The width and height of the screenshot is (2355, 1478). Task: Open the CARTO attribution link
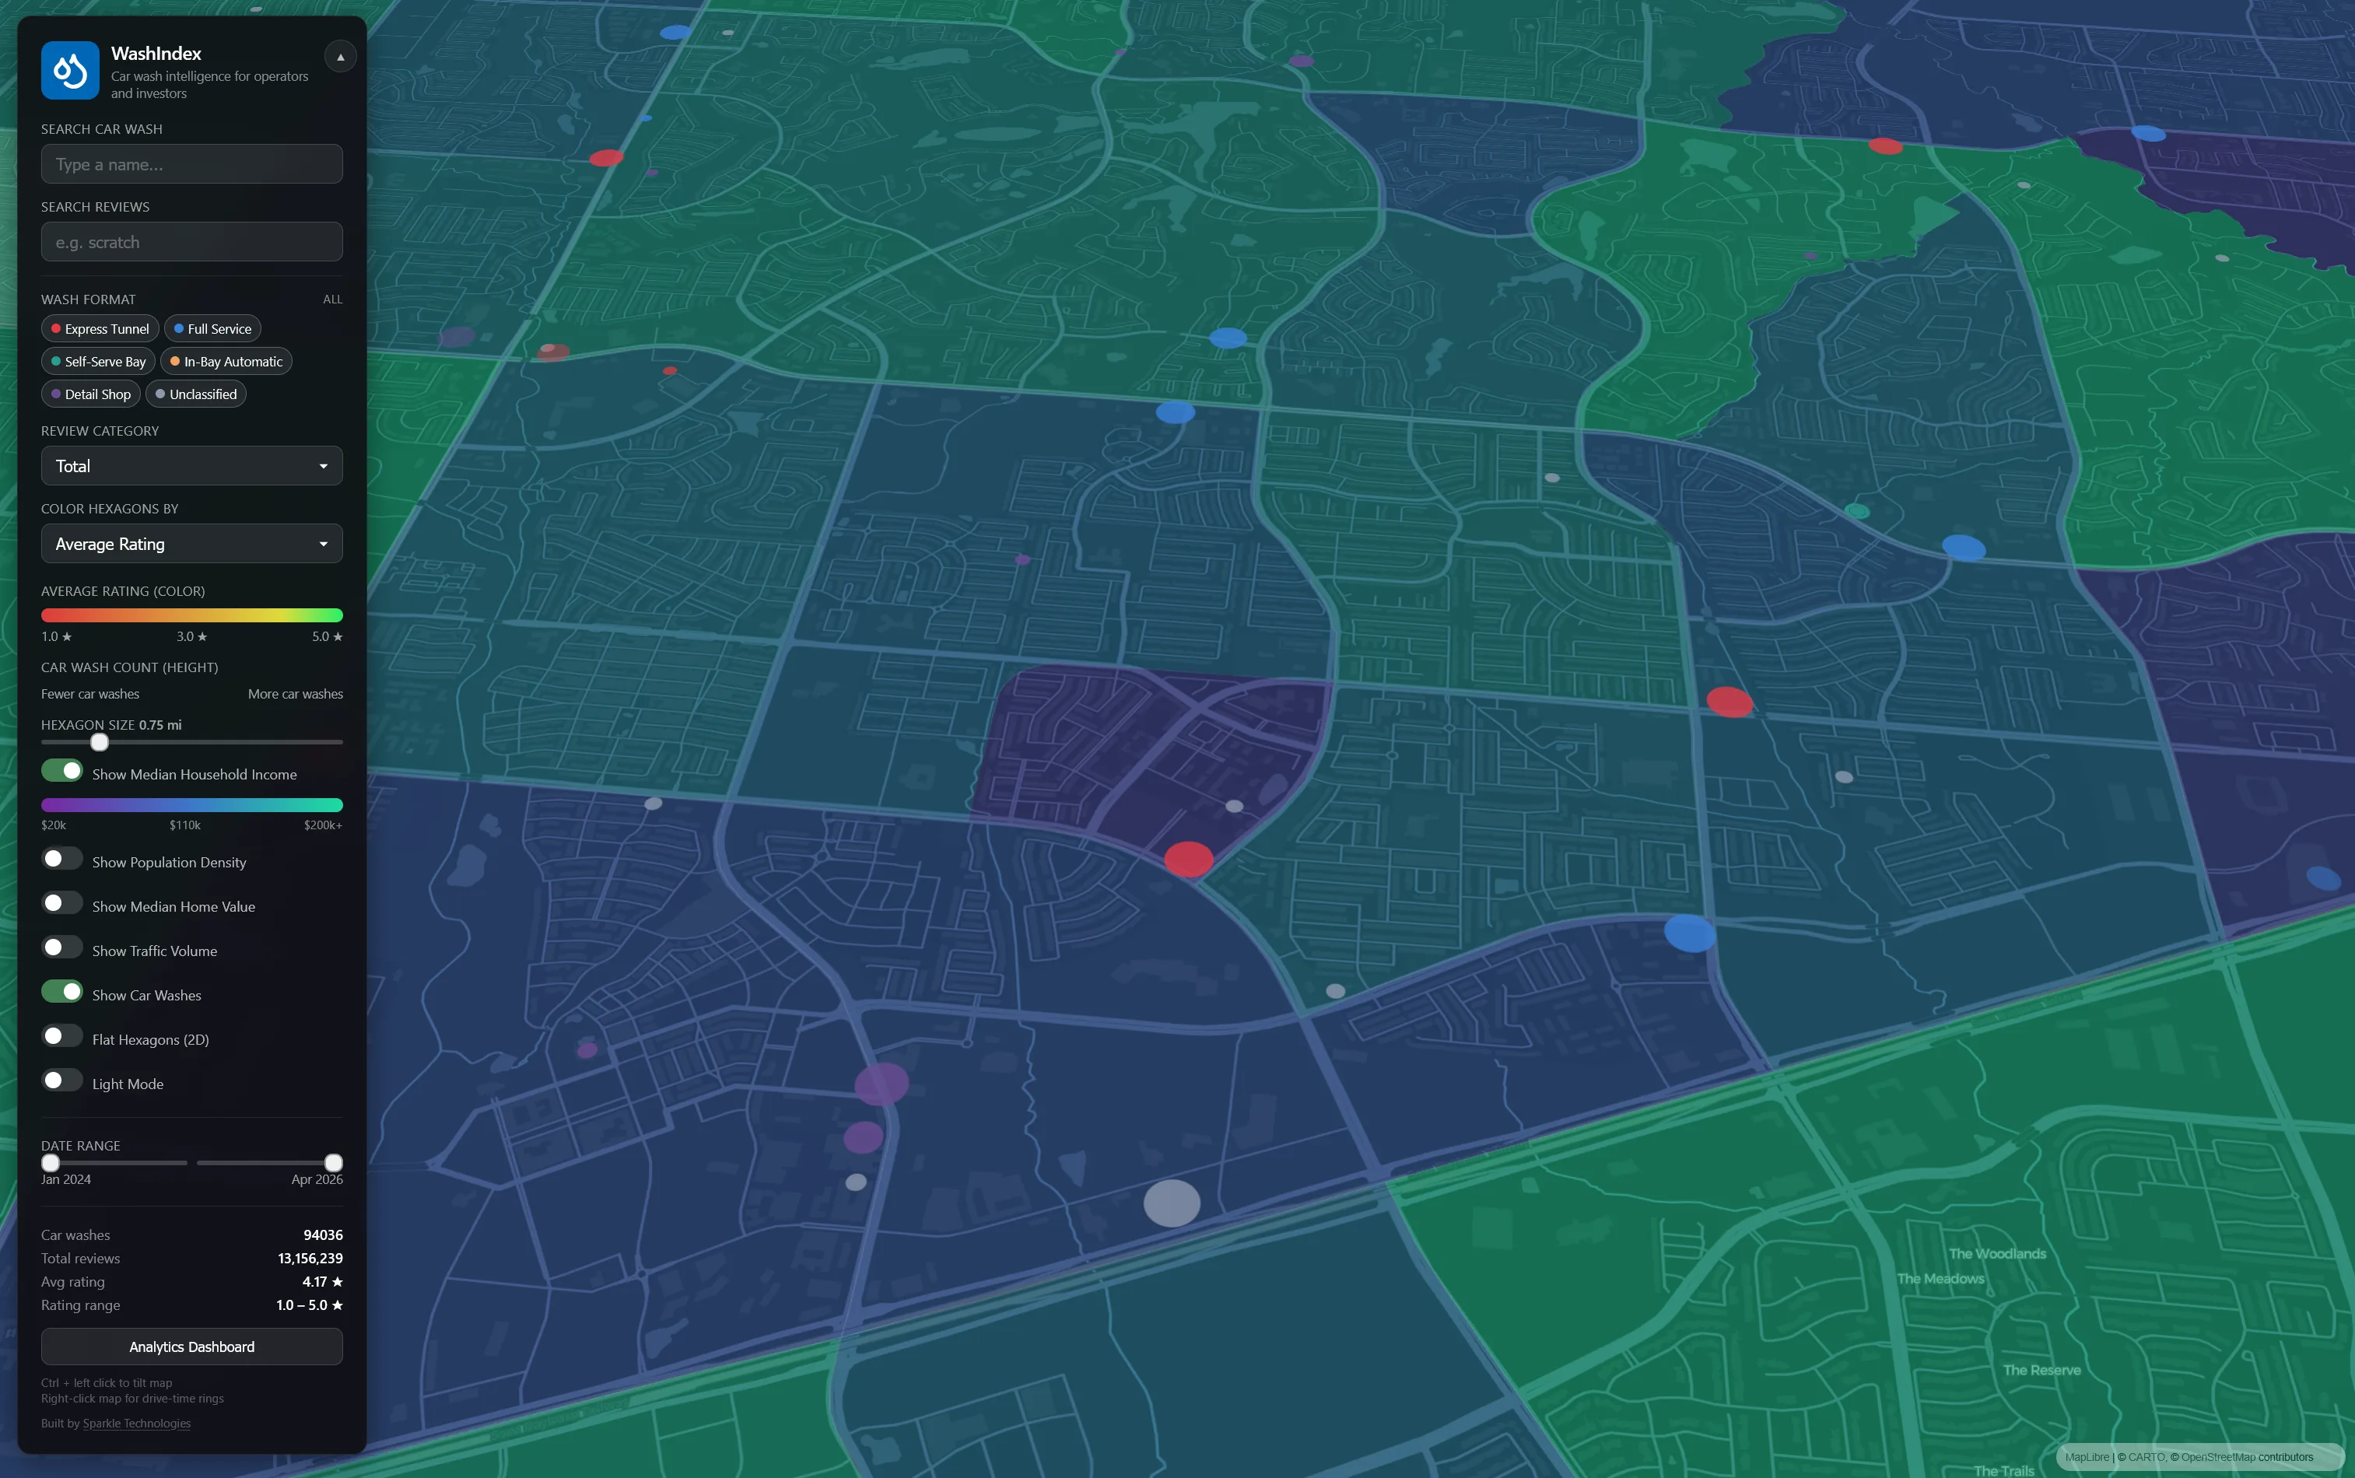2146,1456
